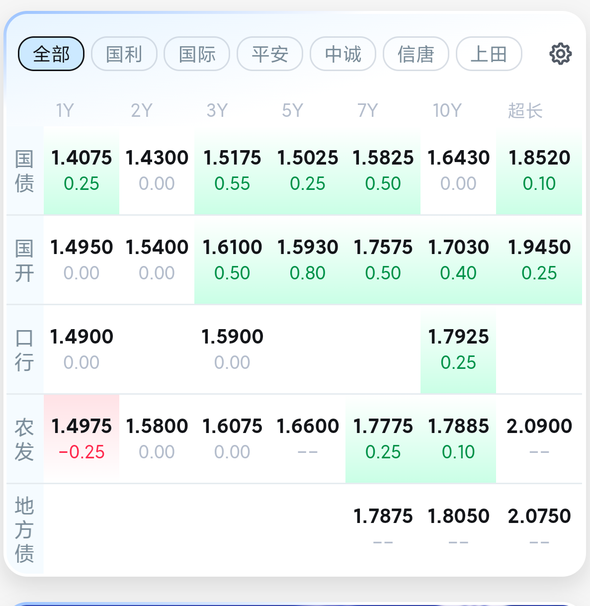Click the 超长 column header
This screenshot has height=606, width=590.
525,110
